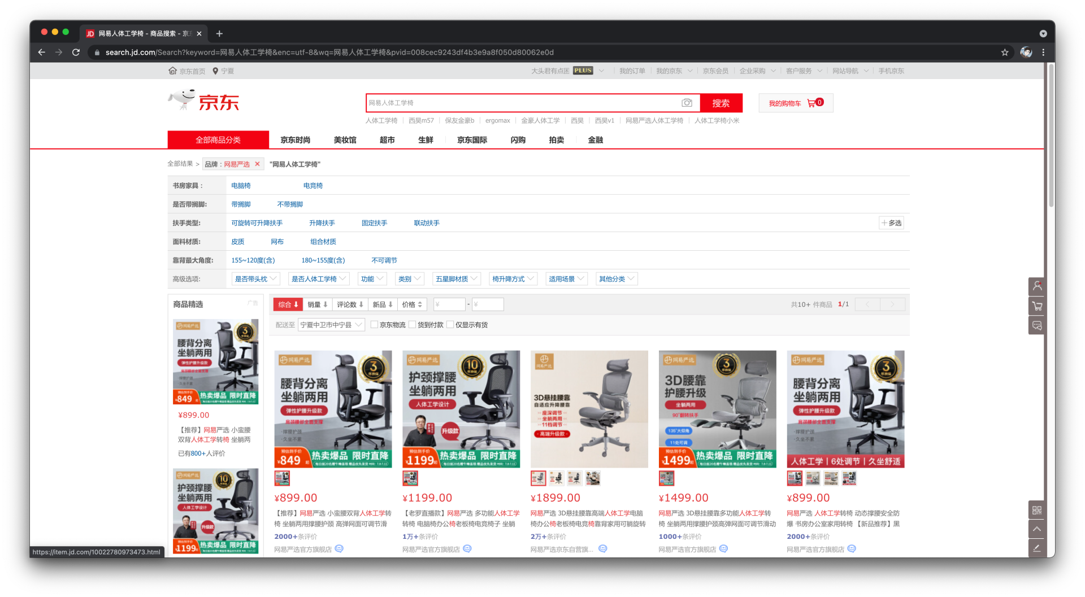
Task: Remove the 网易严选 brand filter with X
Action: 257,164
